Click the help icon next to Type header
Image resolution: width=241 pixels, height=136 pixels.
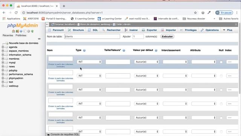click(x=84, y=50)
